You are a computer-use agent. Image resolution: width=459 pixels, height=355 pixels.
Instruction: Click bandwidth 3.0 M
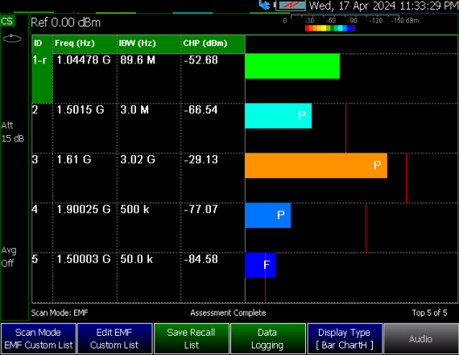[134, 110]
